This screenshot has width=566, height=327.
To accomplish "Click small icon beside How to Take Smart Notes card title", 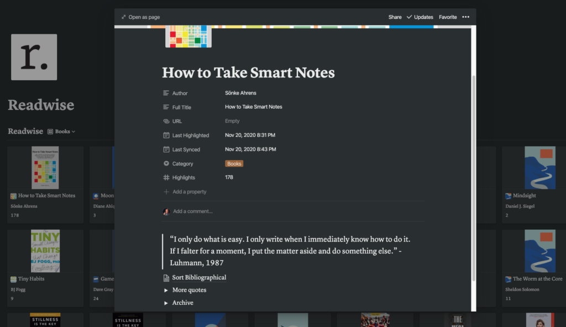I will coord(13,196).
